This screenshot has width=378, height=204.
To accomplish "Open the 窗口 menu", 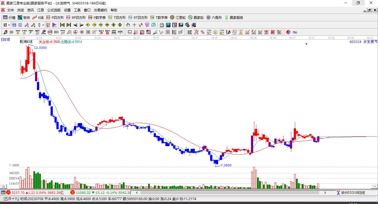I will [x=87, y=10].
